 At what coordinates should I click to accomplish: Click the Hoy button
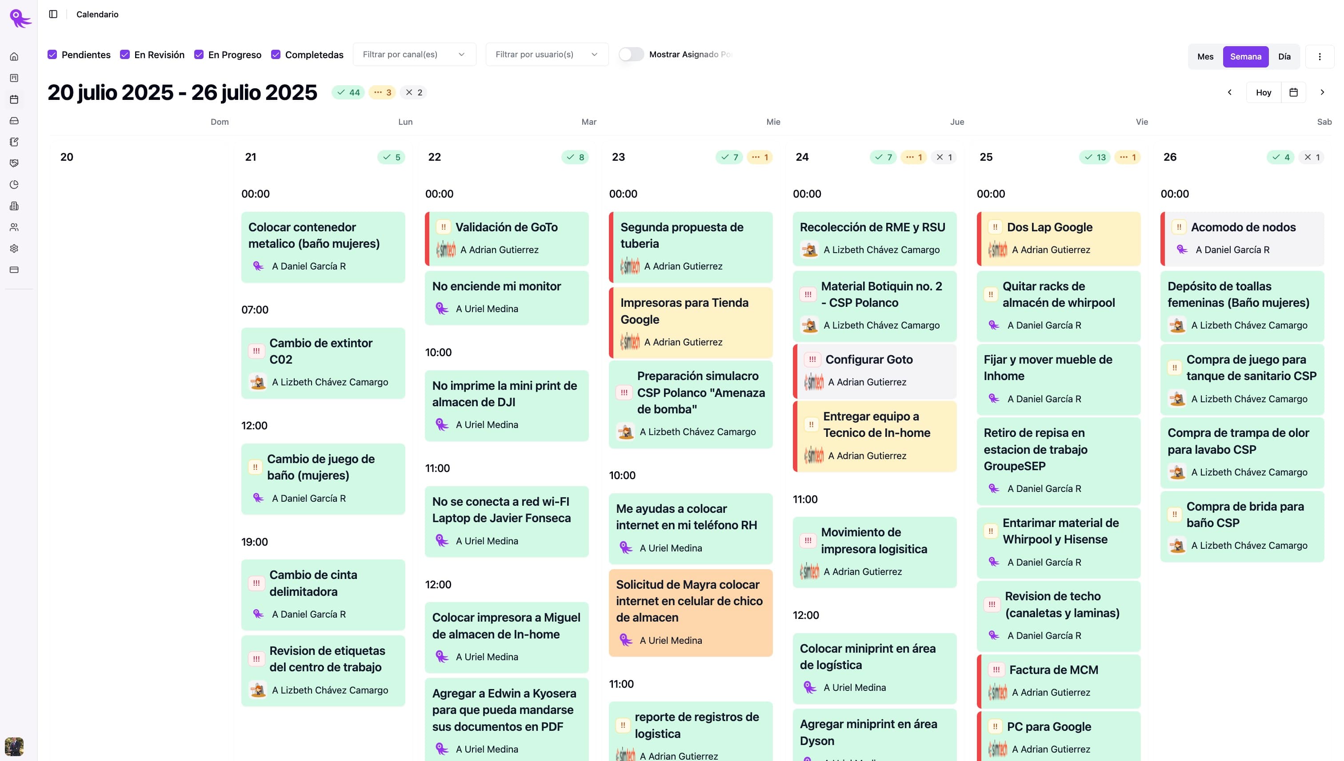[1263, 92]
